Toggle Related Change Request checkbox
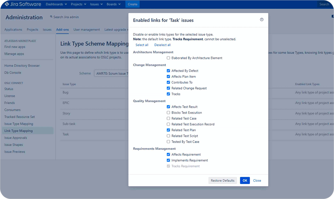 pyautogui.click(x=168, y=88)
